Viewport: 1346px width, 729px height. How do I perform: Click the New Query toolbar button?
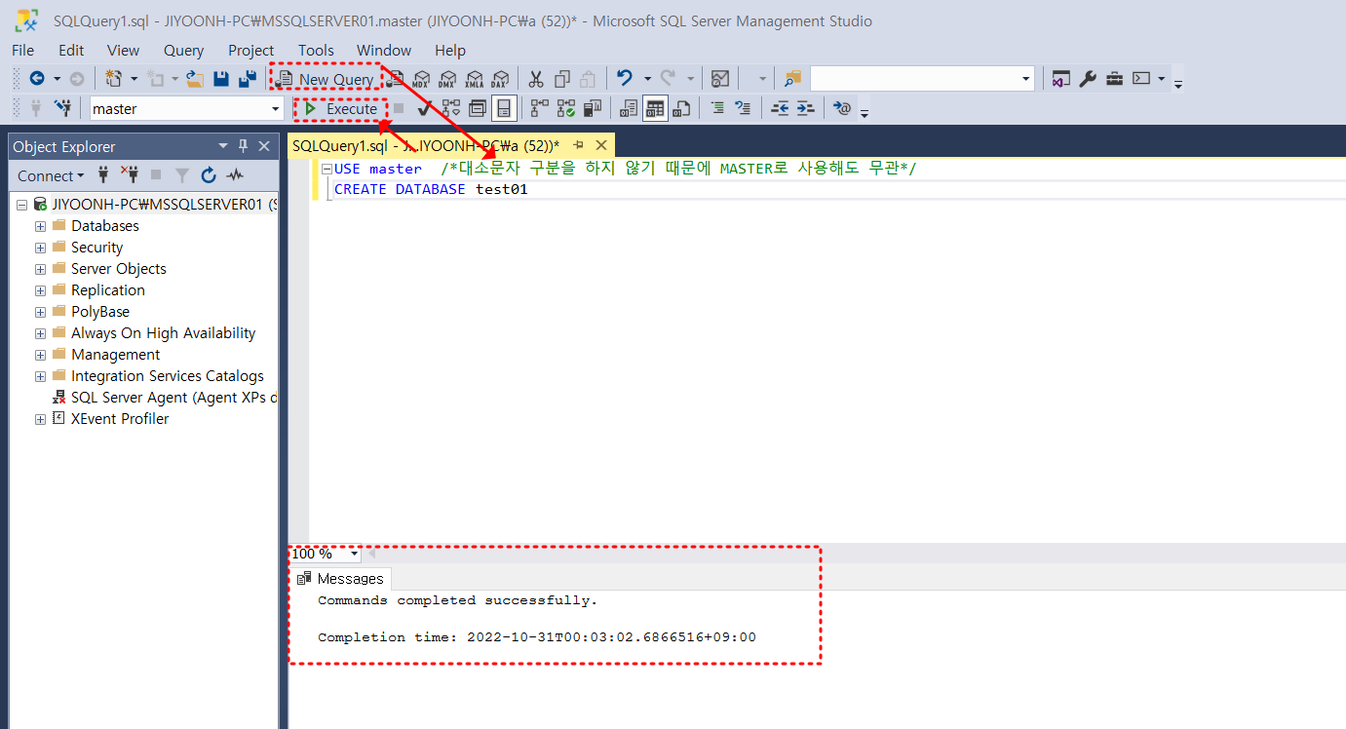(326, 79)
